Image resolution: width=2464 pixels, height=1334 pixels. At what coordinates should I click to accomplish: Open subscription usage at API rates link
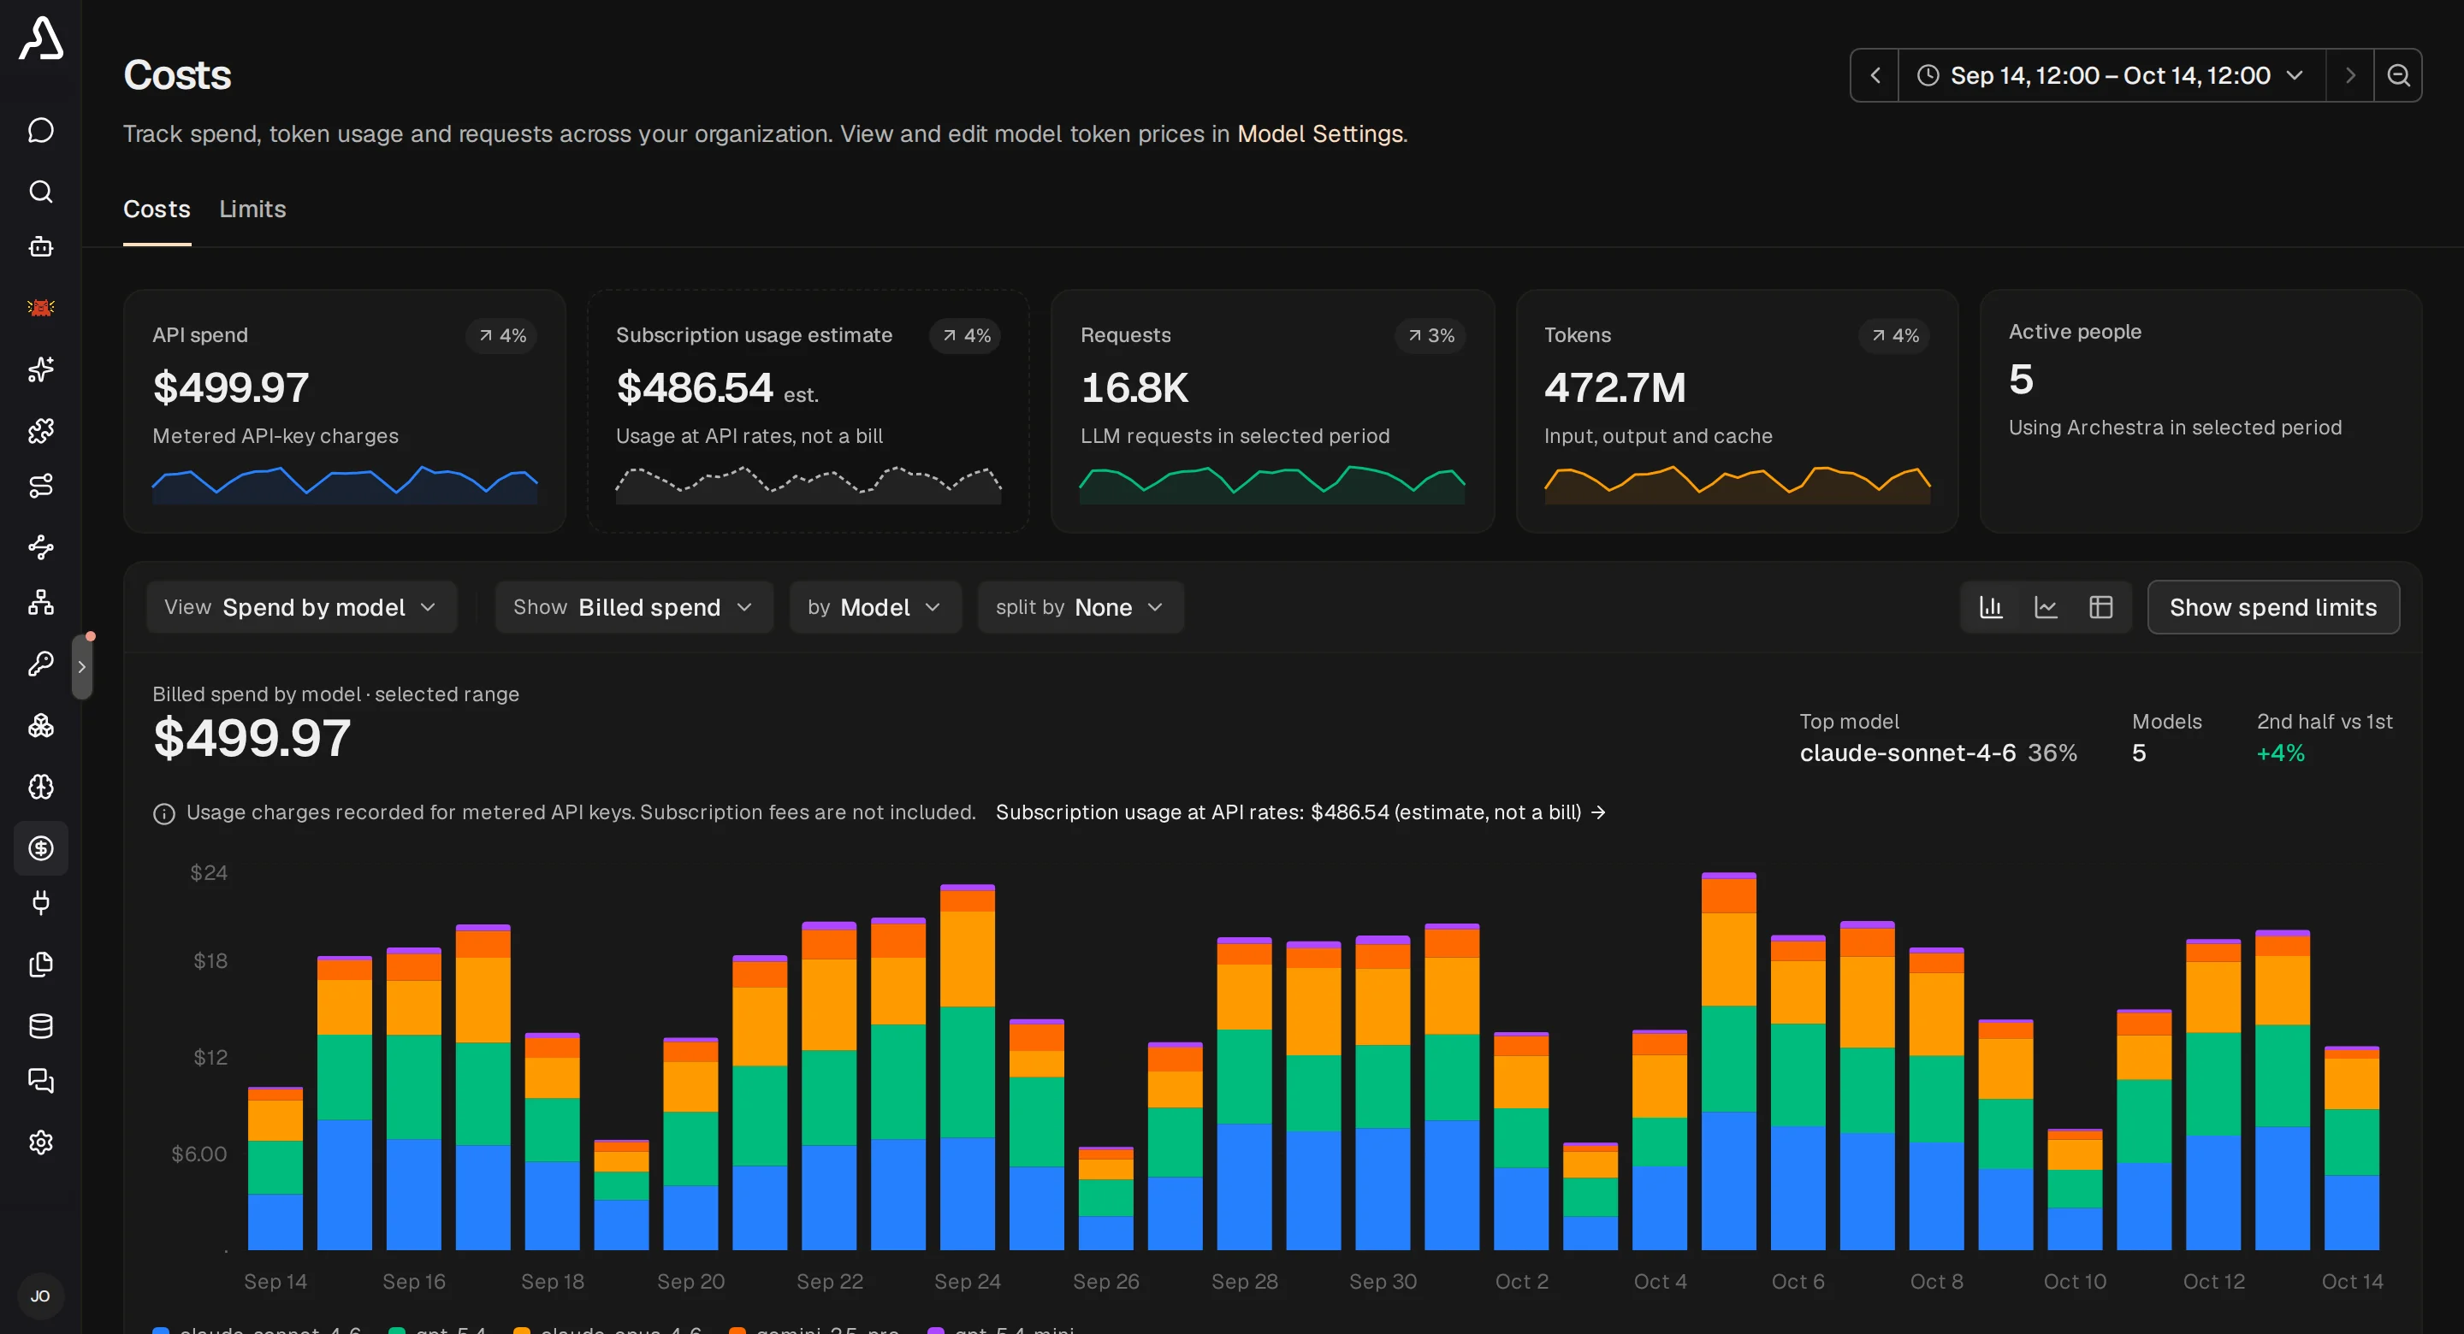tap(1300, 812)
